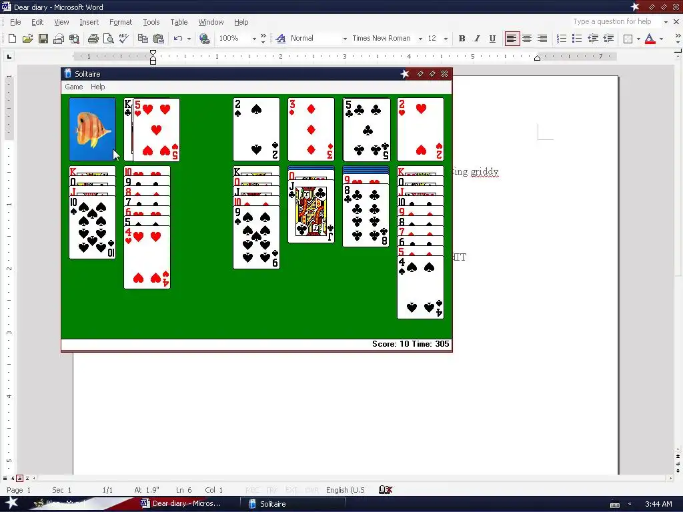Click the Decrease Indent icon
Image resolution: width=683 pixels, height=512 pixels.
[593, 39]
